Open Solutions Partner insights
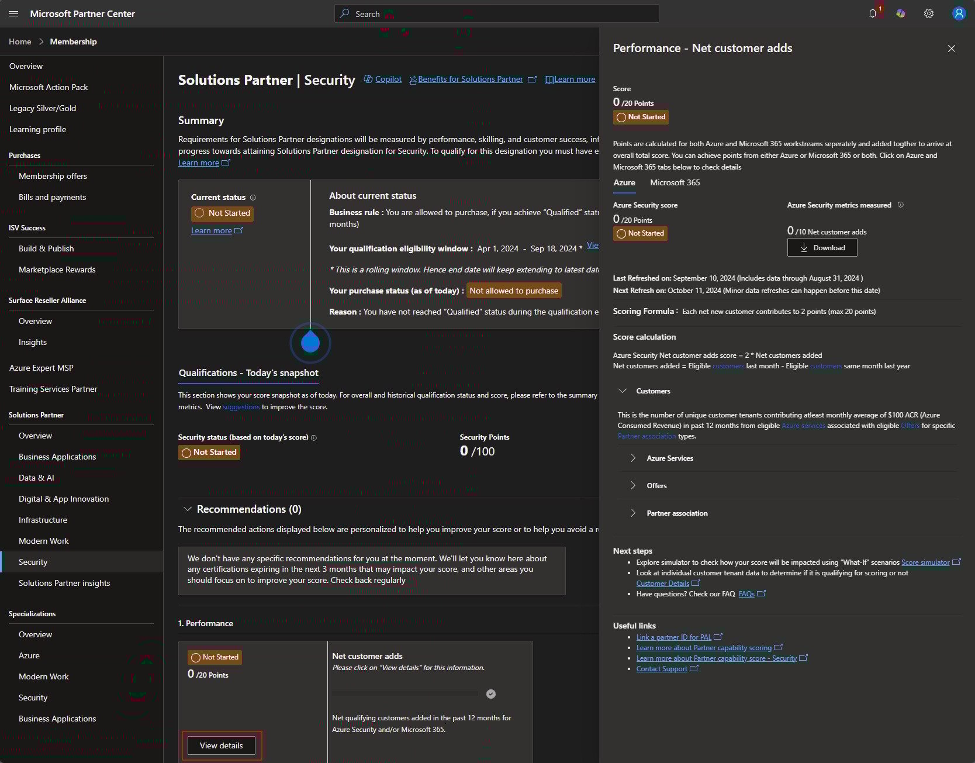This screenshot has width=975, height=763. (64, 583)
